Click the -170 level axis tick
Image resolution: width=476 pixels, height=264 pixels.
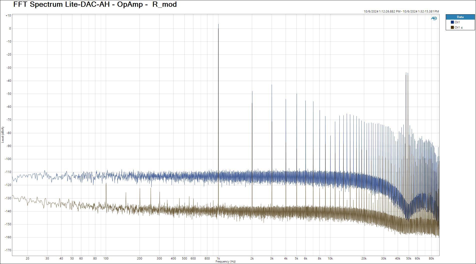tap(8, 250)
